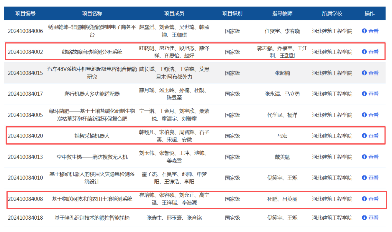Click info icon for project 202410084013
Image resolution: width=392 pixels, height=232 pixels.
(x=364, y=157)
